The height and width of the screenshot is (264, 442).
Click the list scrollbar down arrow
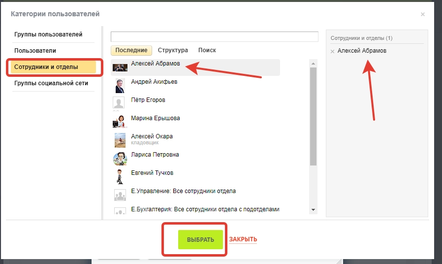[x=313, y=210]
